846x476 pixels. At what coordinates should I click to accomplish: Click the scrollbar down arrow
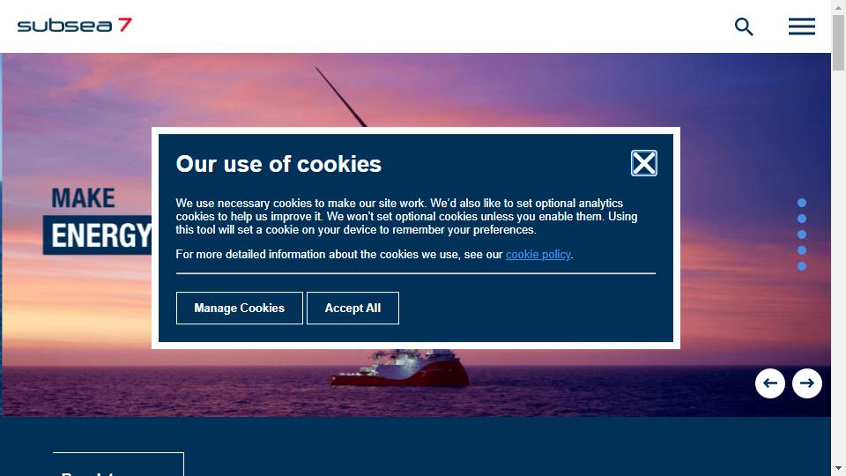[x=838, y=468]
